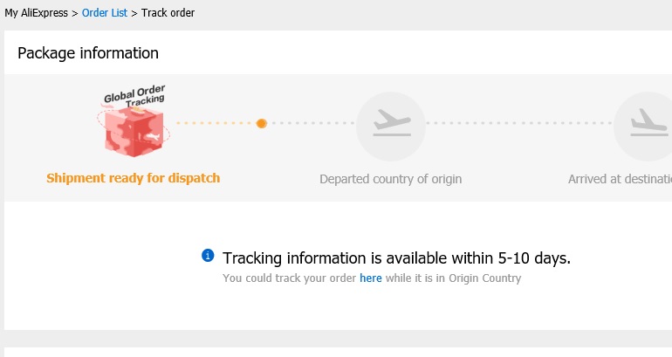Click the orange progress dot marker
This screenshot has height=357, width=672.
[262, 123]
